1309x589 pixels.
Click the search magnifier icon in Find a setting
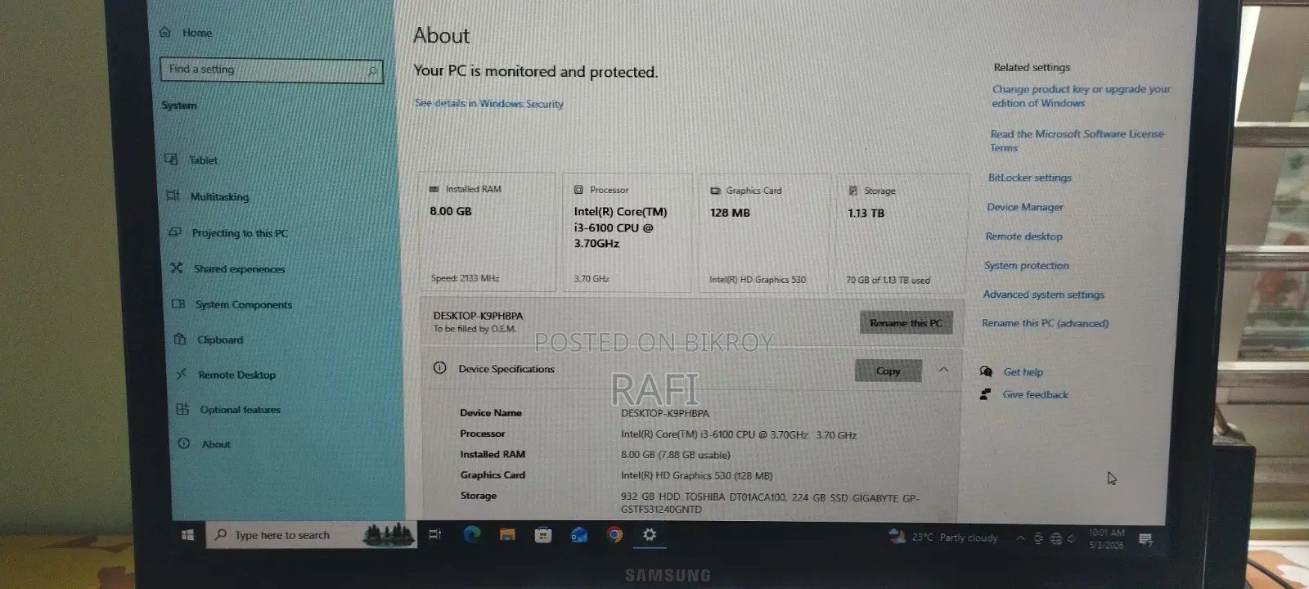(372, 72)
